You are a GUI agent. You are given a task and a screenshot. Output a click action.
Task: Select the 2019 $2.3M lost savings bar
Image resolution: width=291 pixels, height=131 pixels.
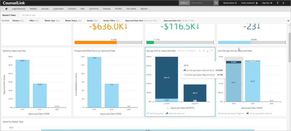click(x=252, y=81)
